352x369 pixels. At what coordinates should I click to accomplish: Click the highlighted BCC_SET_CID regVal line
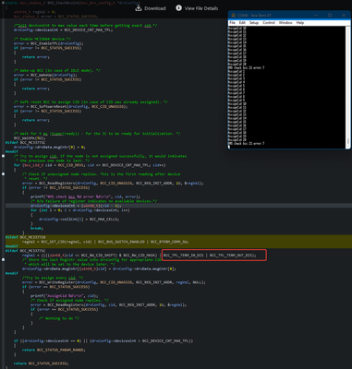click(105, 242)
